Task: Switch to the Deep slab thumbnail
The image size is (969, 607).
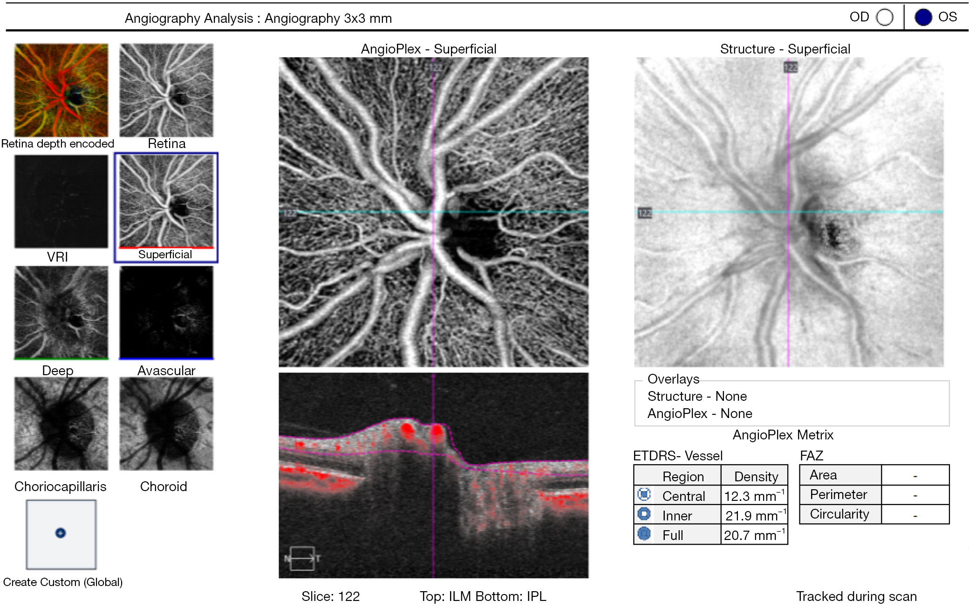Action: click(x=61, y=312)
